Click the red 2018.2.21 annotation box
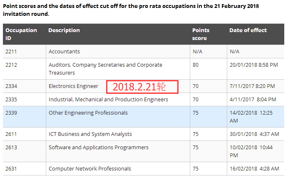 (x=142, y=87)
